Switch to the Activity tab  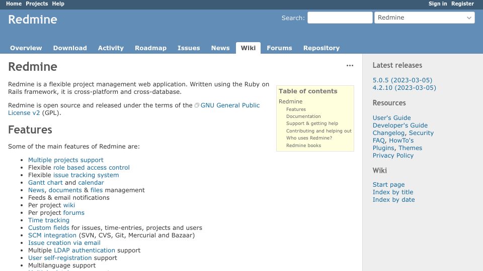111,48
